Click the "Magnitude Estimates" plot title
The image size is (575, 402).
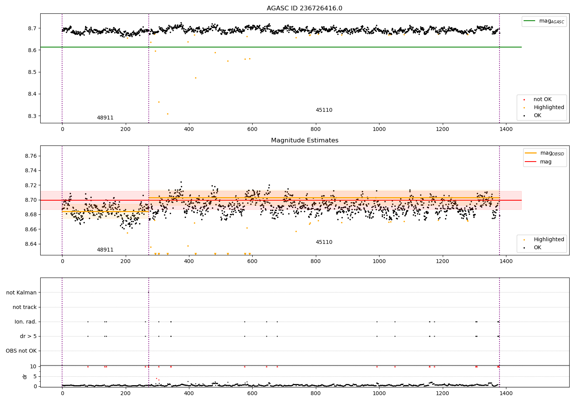pyautogui.click(x=304, y=141)
